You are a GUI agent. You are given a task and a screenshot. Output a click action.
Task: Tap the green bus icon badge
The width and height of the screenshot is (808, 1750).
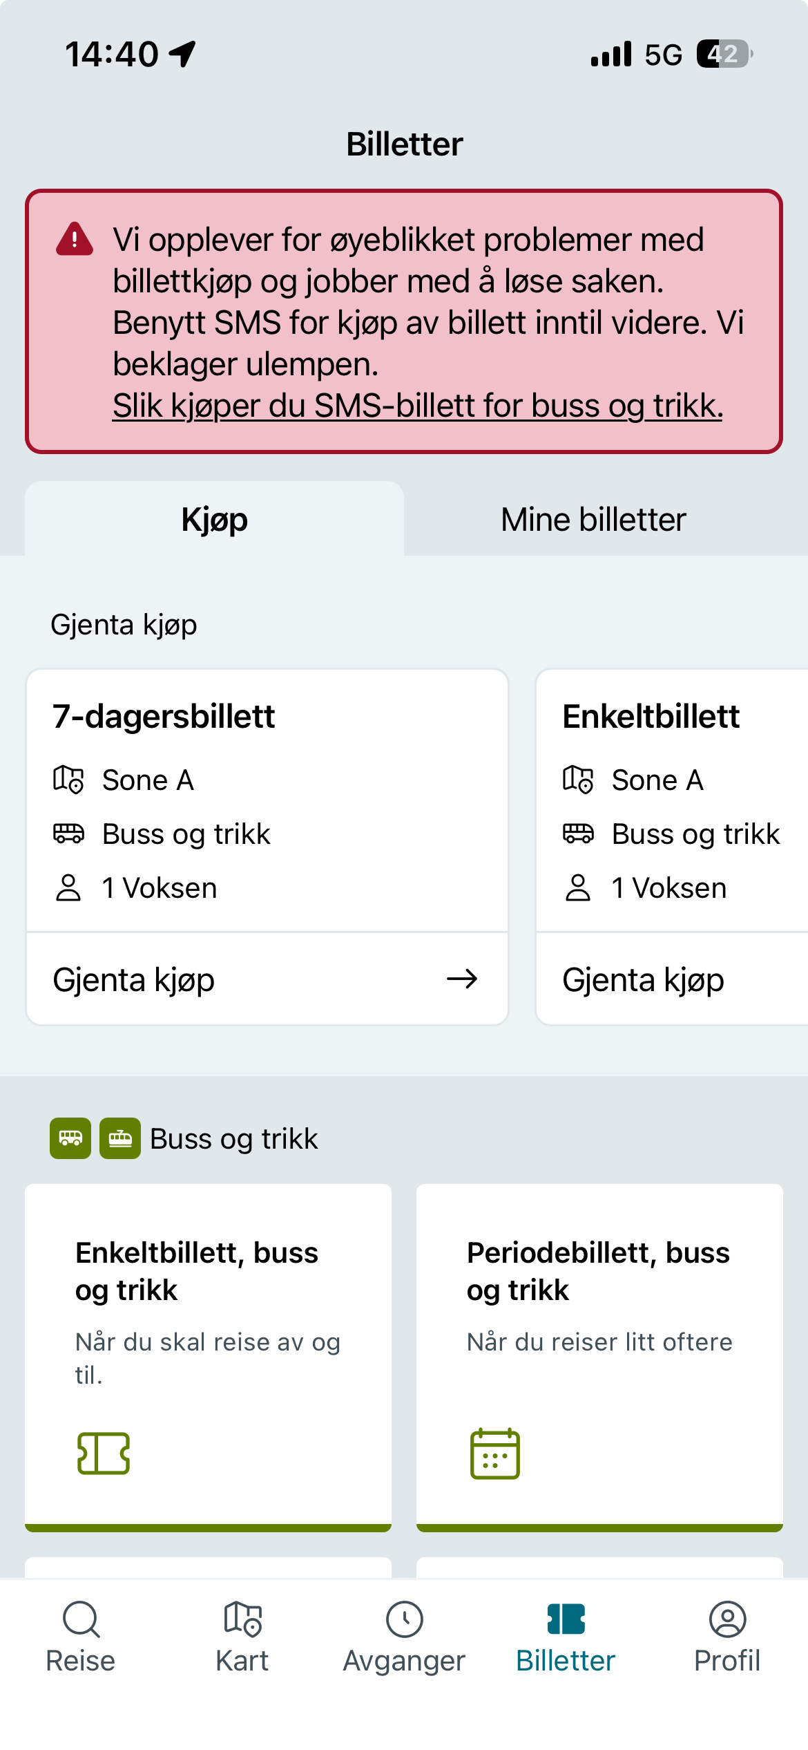pos(70,1138)
